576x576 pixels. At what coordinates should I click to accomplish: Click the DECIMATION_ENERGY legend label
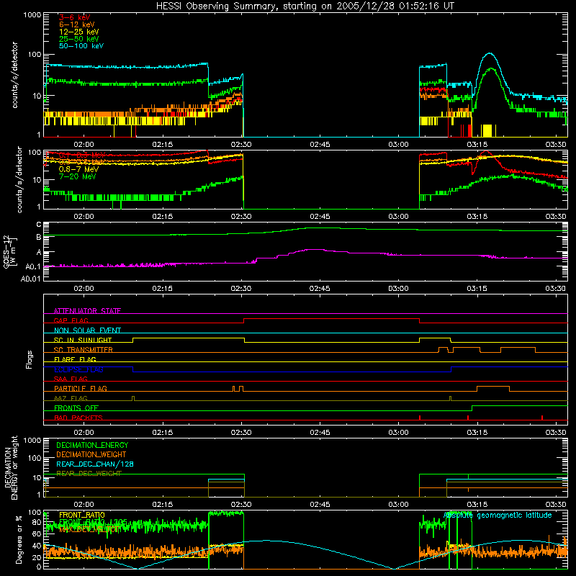coord(92,445)
